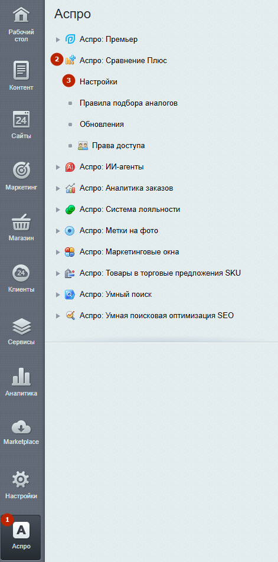This screenshot has height=562, width=278.
Task: Open the Рабочий стол home icon
Action: coord(21,15)
